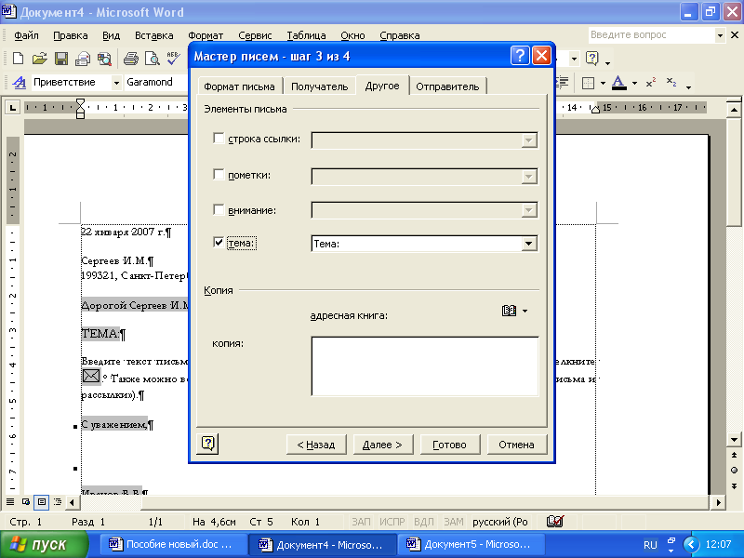Open the 'Введите вопрос' dropdown arrow
This screenshot has width=744, height=558.
point(720,35)
